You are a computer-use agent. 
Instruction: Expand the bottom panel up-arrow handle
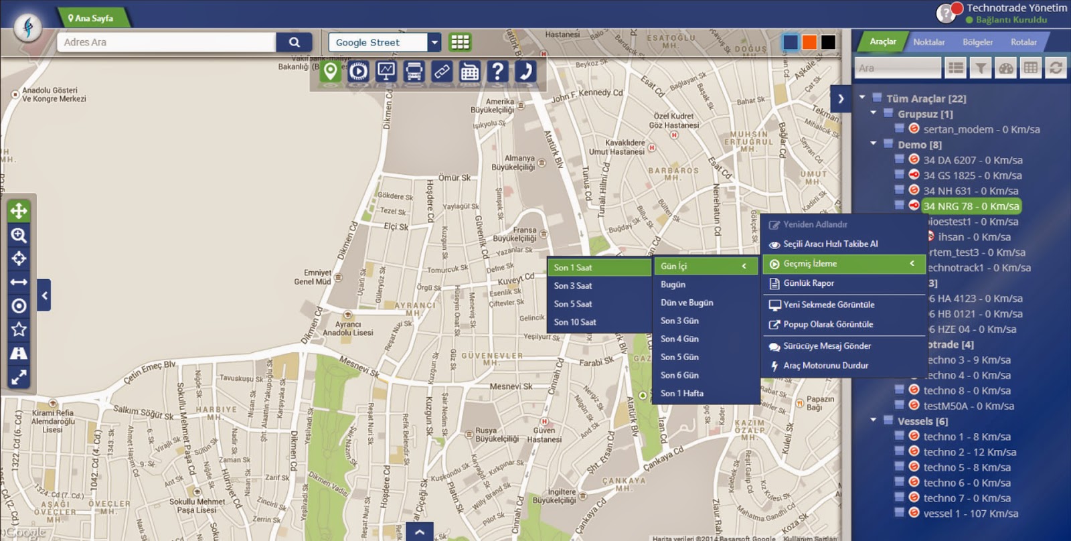coord(419,532)
